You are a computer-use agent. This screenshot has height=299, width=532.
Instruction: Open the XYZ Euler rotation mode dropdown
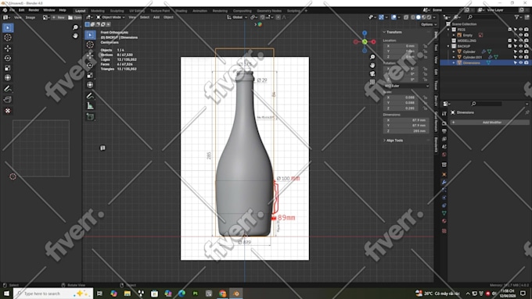(407, 86)
